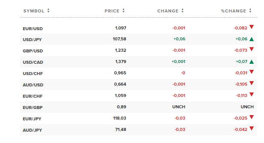The width and height of the screenshot is (264, 143).
Task: Click the SYMBOL column header label
Action: pyautogui.click(x=34, y=11)
